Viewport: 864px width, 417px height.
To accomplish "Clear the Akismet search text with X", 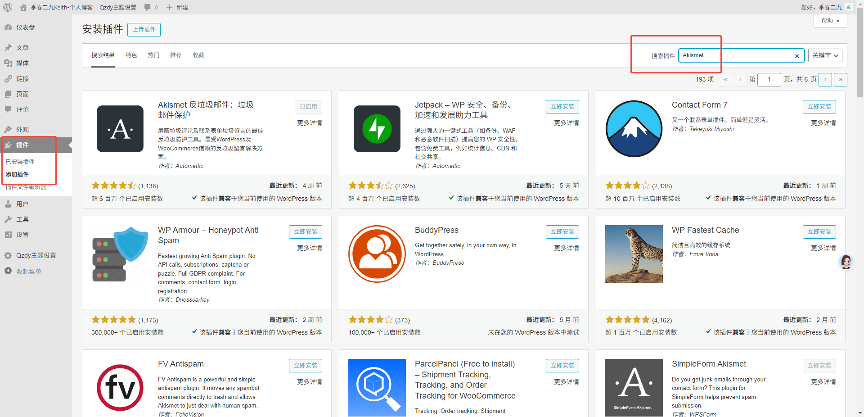I will [797, 56].
